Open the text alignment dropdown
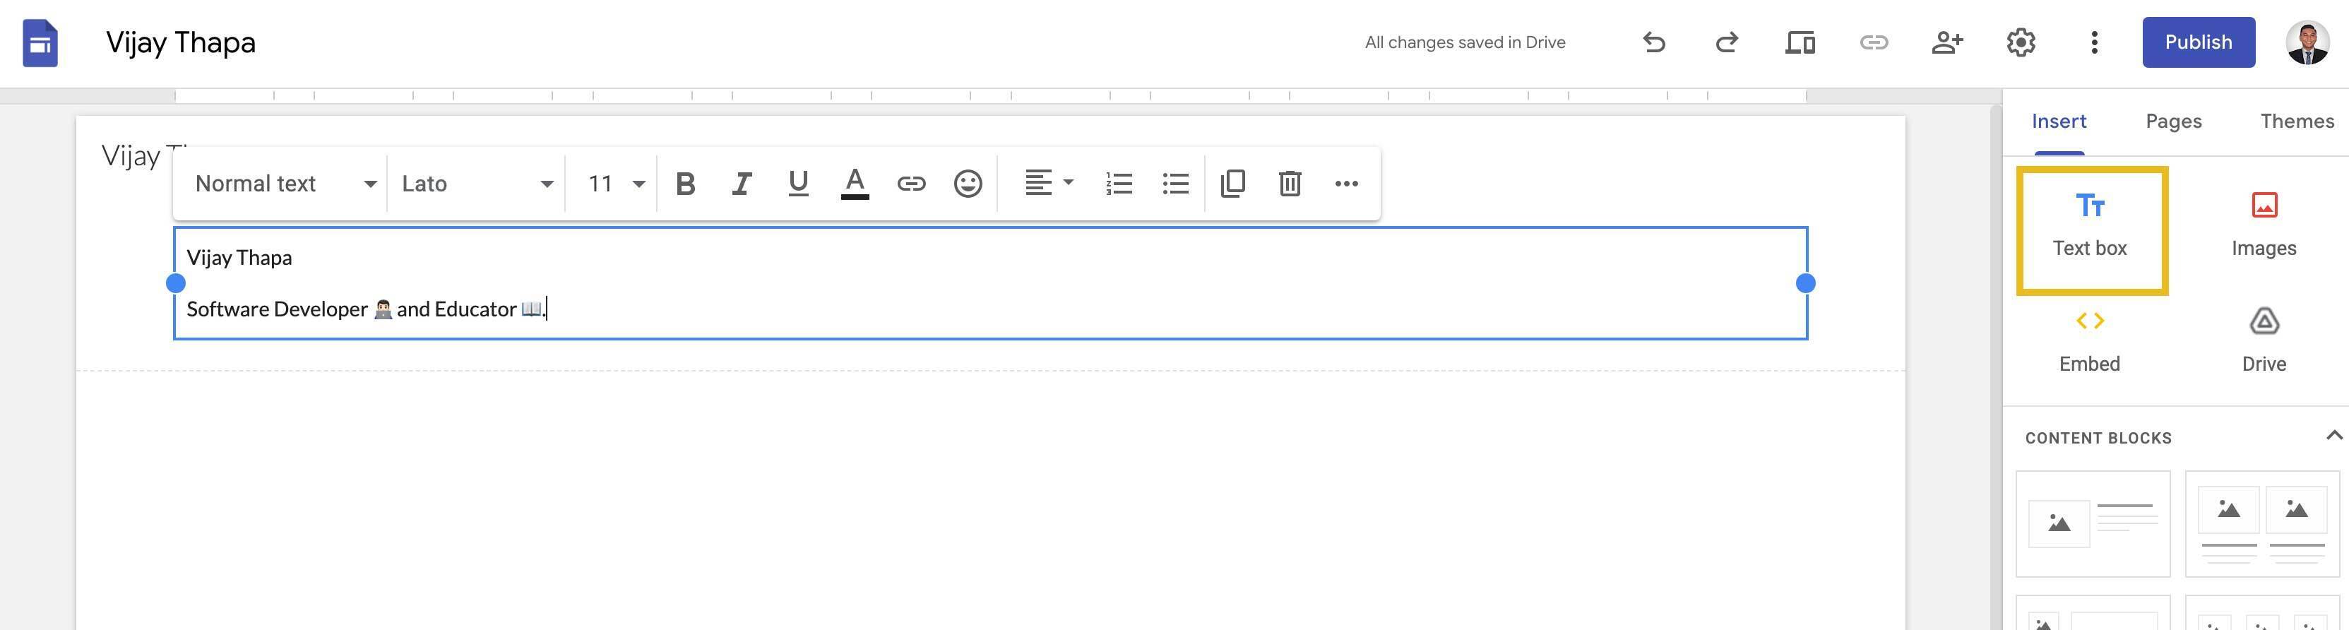Image resolution: width=2349 pixels, height=630 pixels. [x=1049, y=183]
